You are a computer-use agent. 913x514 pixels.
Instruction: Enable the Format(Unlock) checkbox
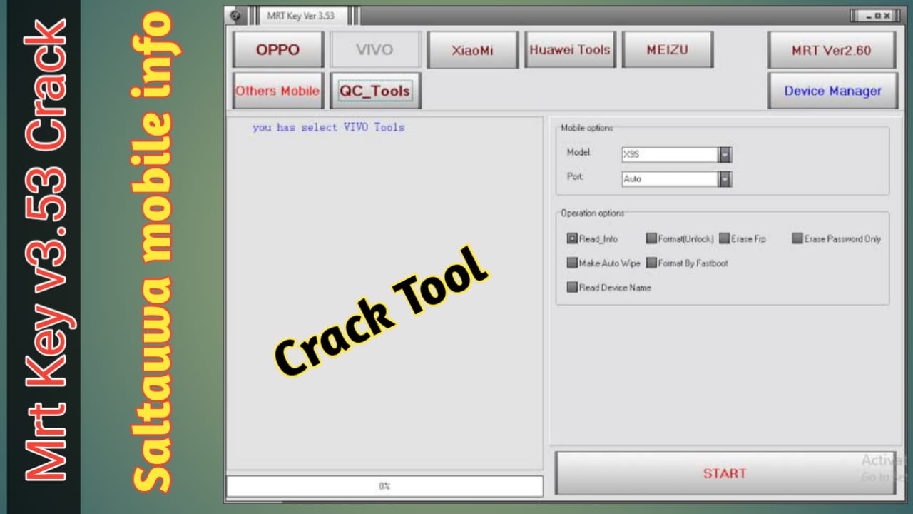click(651, 239)
